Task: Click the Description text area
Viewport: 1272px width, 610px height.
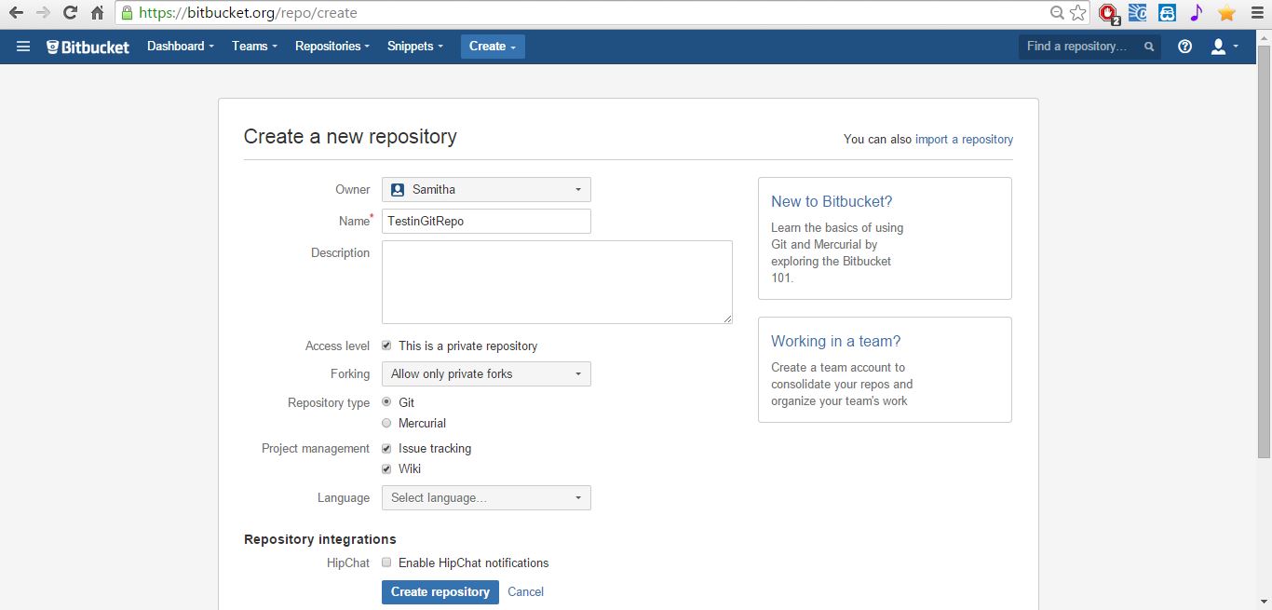Action: tap(557, 282)
